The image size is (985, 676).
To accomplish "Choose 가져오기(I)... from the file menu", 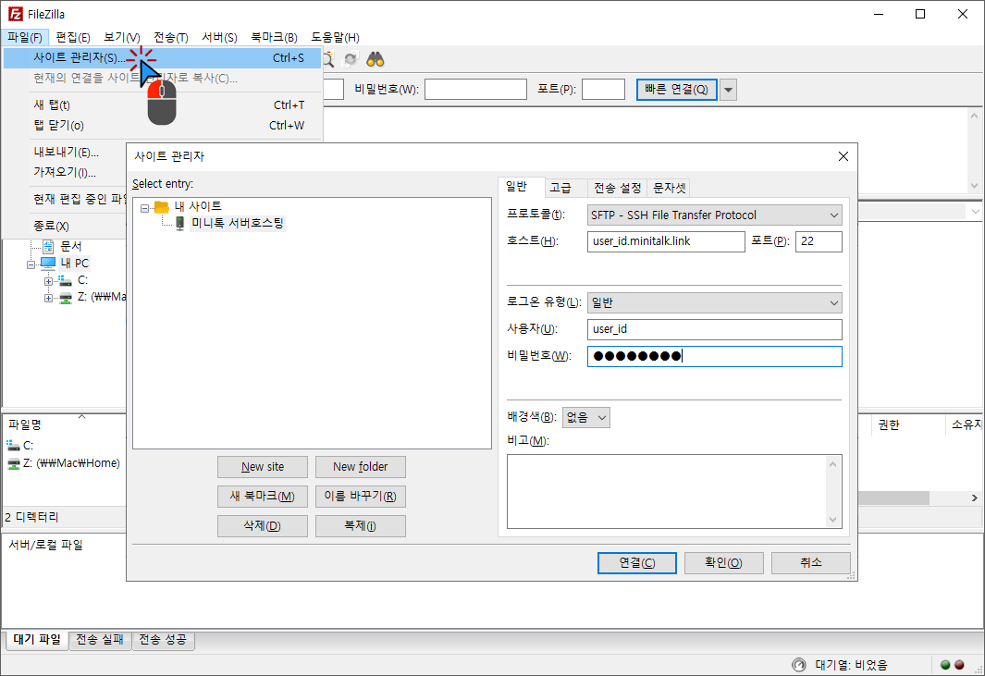I will pyautogui.click(x=65, y=172).
